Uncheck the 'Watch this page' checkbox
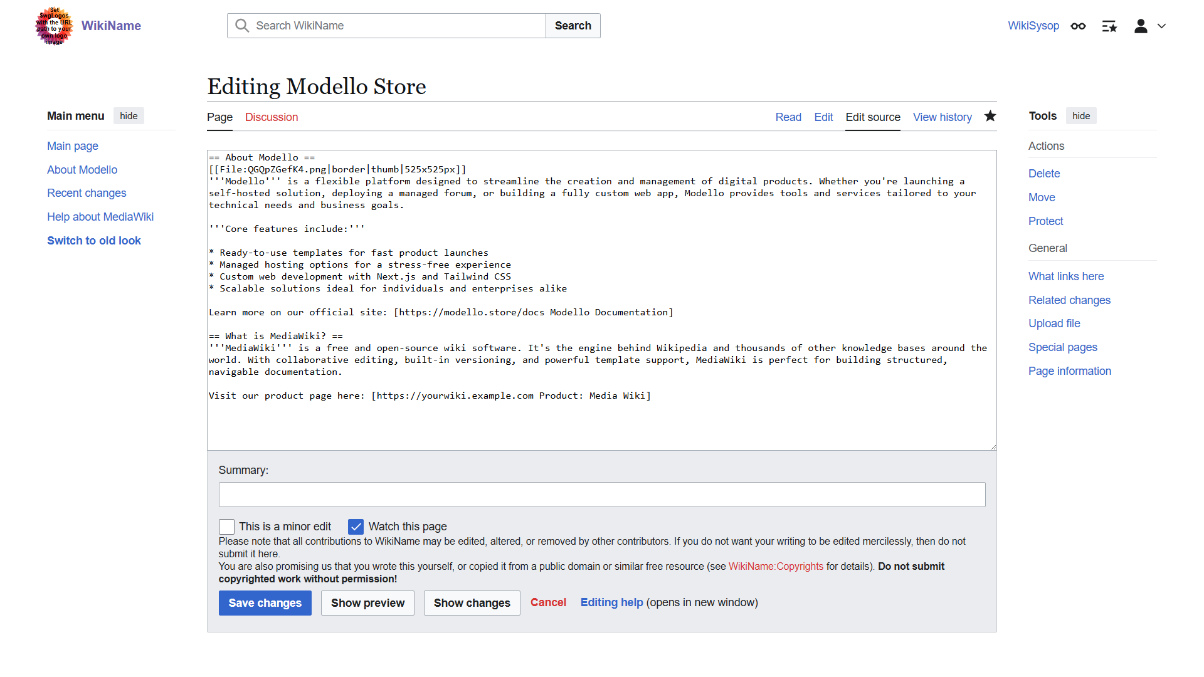Screen dimensions: 1204x677 pyautogui.click(x=356, y=527)
